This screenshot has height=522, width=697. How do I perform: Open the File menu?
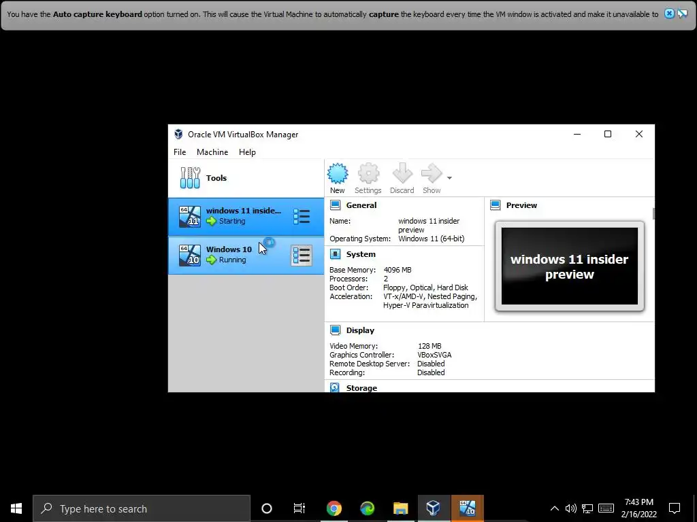180,152
